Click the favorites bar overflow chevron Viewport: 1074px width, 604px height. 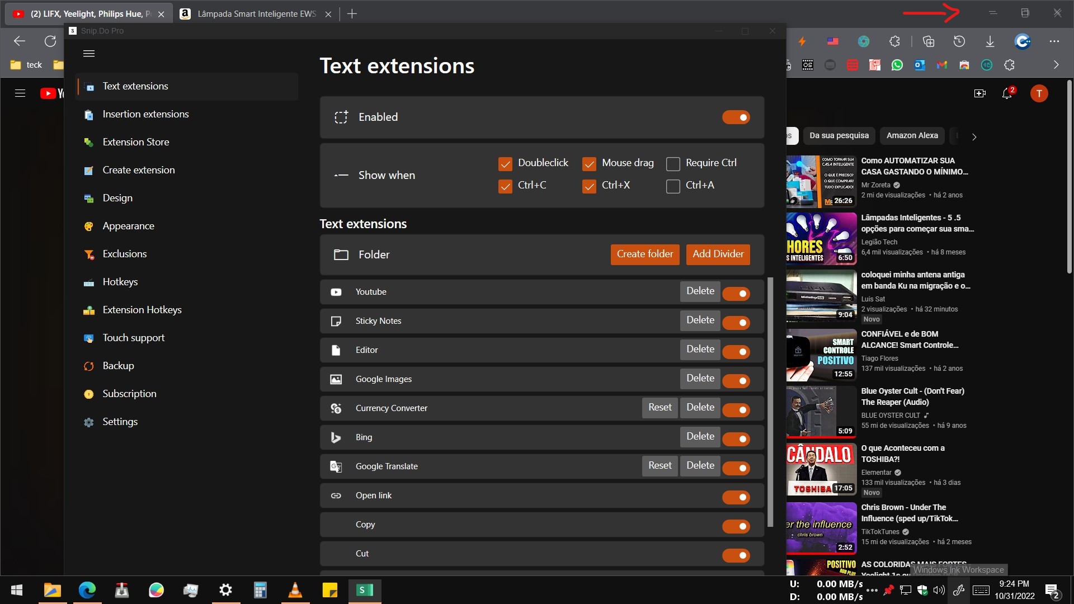point(1057,64)
